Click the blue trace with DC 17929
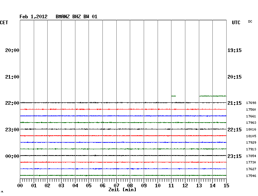The width and height of the screenshot is (258, 196). tap(123, 142)
